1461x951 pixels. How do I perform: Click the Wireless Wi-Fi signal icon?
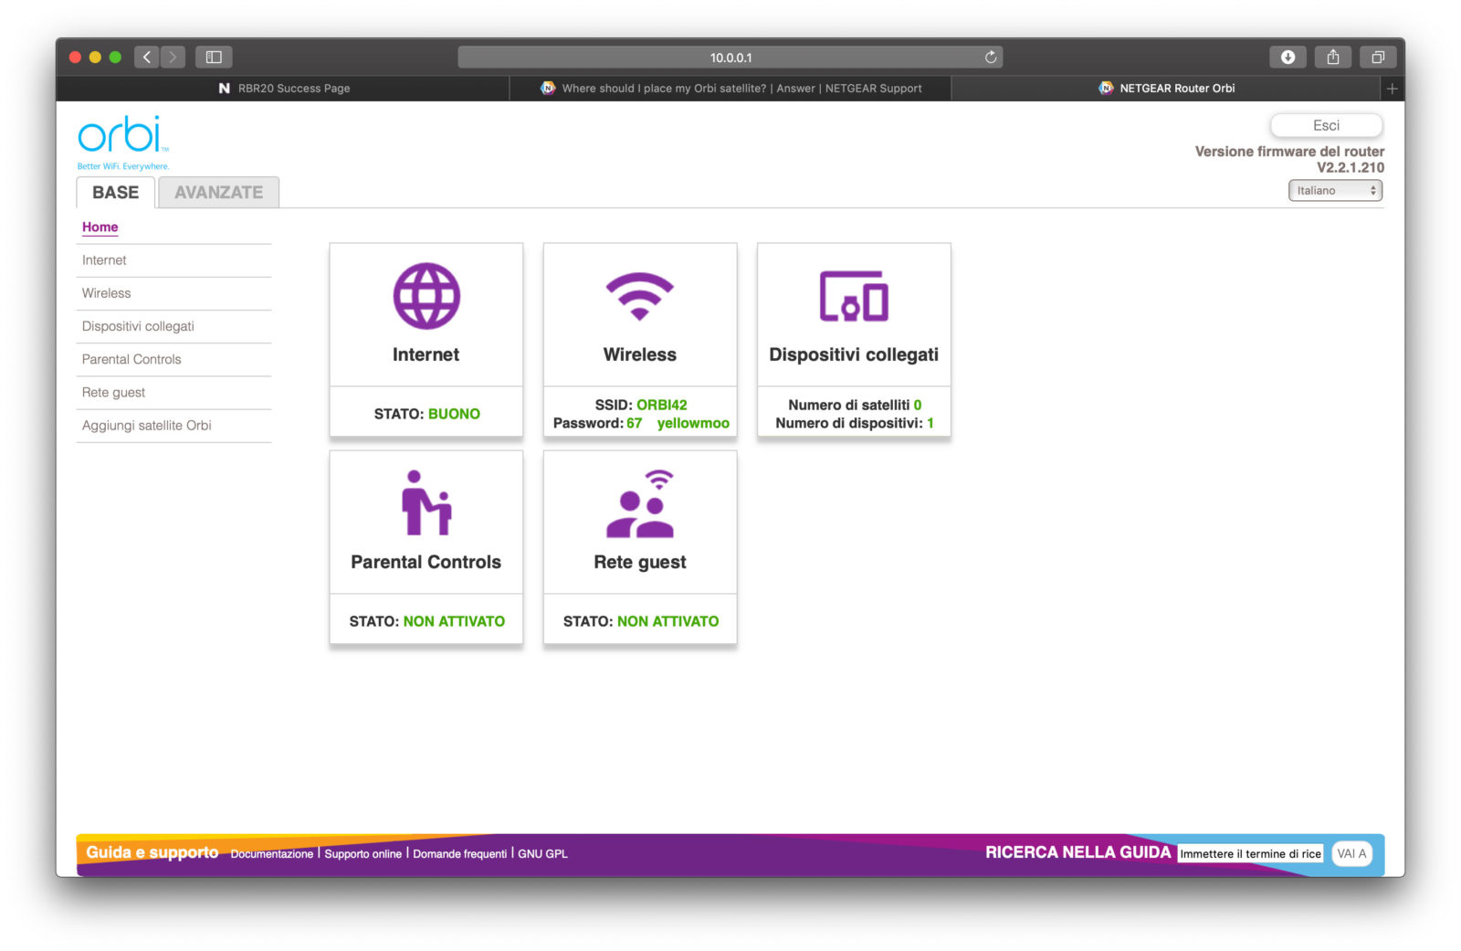pos(640,296)
